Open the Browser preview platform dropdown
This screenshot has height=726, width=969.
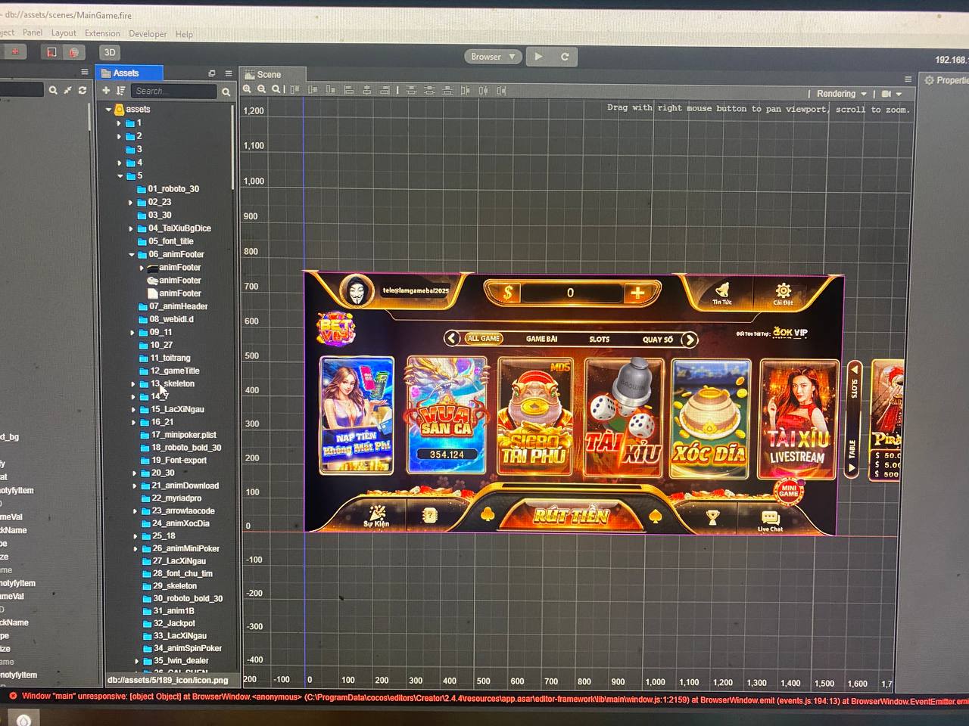pyautogui.click(x=492, y=57)
